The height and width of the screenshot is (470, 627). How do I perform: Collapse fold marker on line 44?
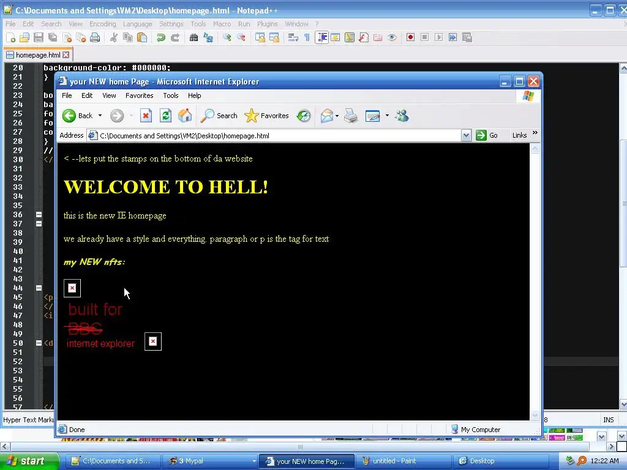tap(39, 288)
